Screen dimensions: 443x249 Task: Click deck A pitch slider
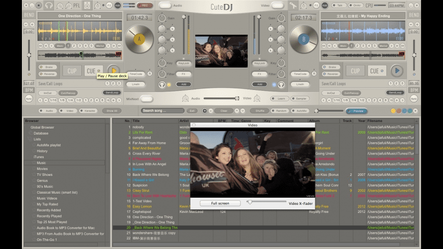point(29,55)
